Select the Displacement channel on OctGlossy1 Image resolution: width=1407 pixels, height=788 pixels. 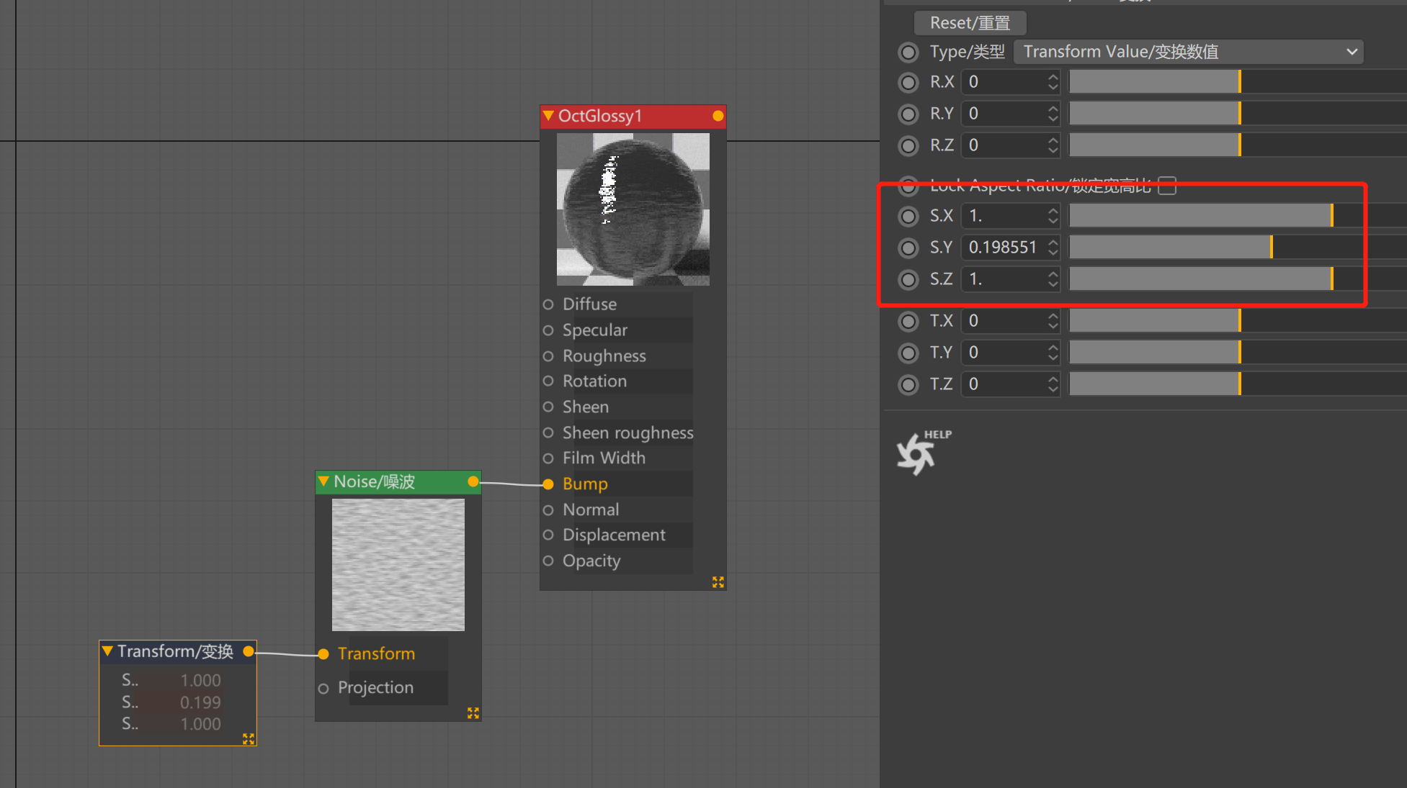pos(614,535)
